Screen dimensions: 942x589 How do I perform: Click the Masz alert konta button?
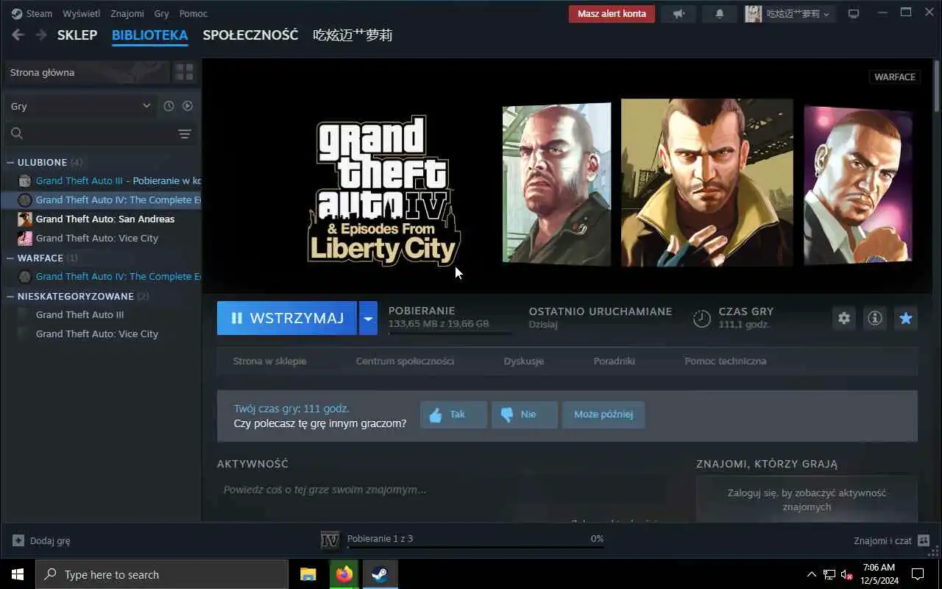(x=612, y=14)
